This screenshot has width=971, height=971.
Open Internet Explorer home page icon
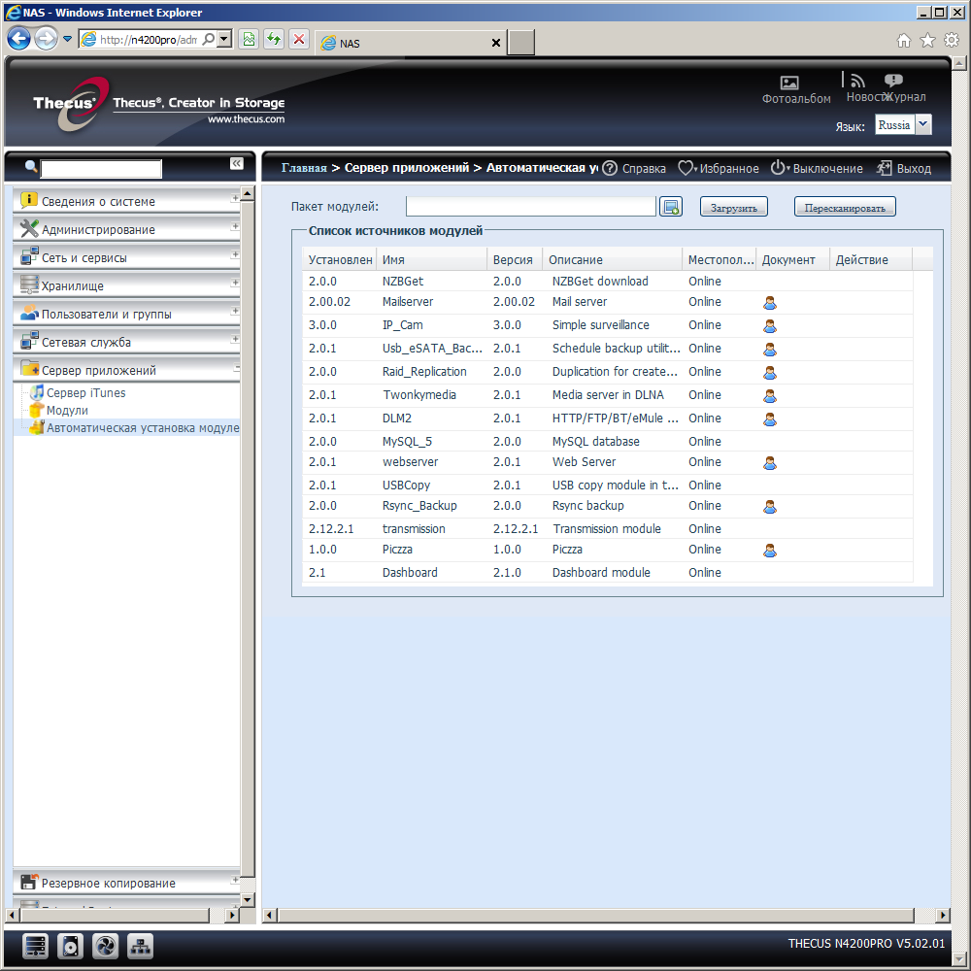904,40
